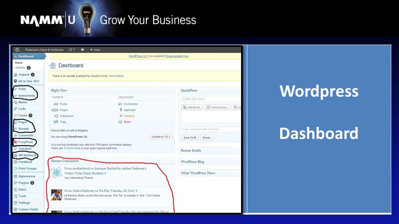
Task: Open the 21 Comments count link
Action: coord(128,104)
